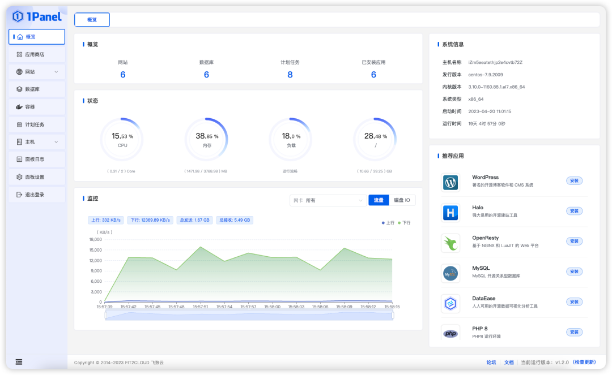The height and width of the screenshot is (375, 612).
Task: Click the 检查更新 link
Action: [x=585, y=362]
